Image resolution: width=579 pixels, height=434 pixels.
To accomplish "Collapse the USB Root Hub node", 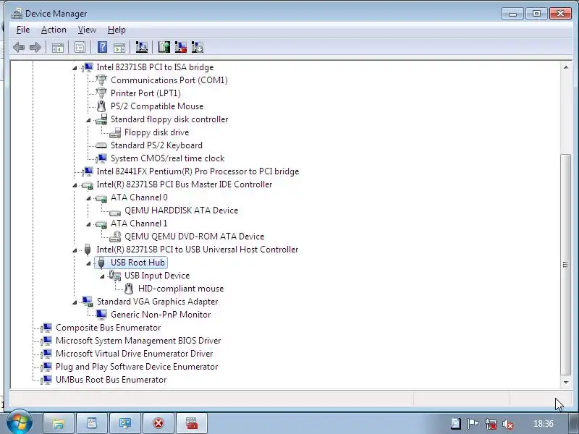I will pos(88,263).
